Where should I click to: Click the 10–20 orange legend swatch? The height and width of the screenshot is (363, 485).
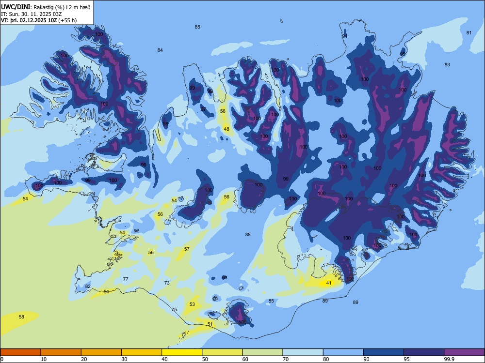pyautogui.click(x=61, y=352)
